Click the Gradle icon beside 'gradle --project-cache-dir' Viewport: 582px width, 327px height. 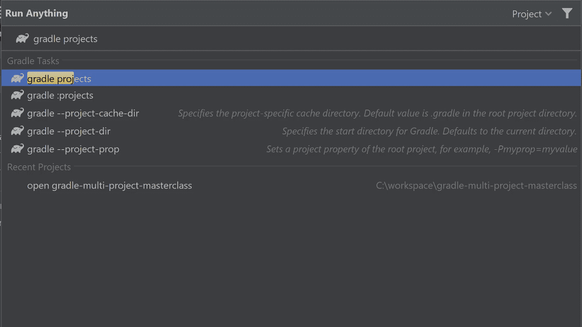pyautogui.click(x=16, y=113)
